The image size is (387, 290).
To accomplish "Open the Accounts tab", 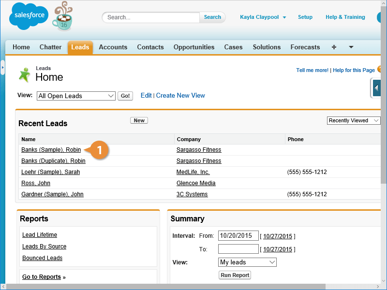I will 113,47.
